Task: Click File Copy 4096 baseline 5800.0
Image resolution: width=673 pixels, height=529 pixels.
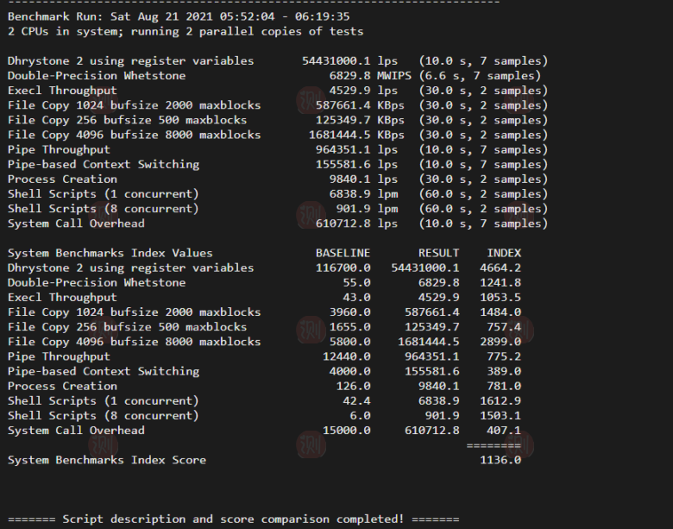Action: point(349,343)
